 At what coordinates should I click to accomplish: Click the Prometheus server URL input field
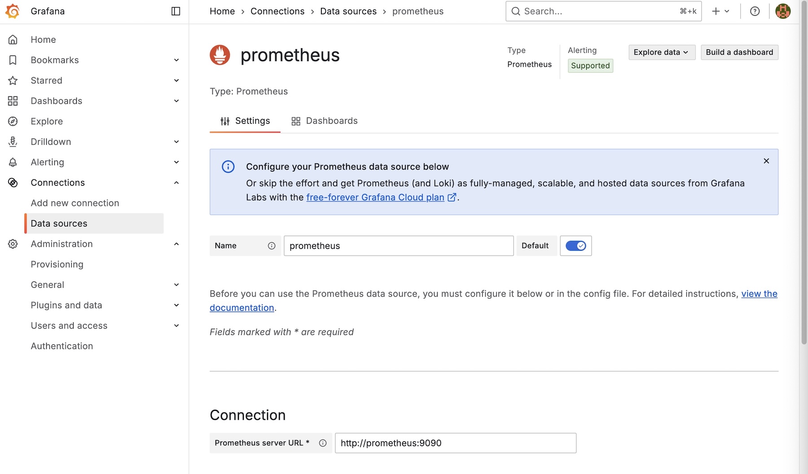click(x=455, y=443)
